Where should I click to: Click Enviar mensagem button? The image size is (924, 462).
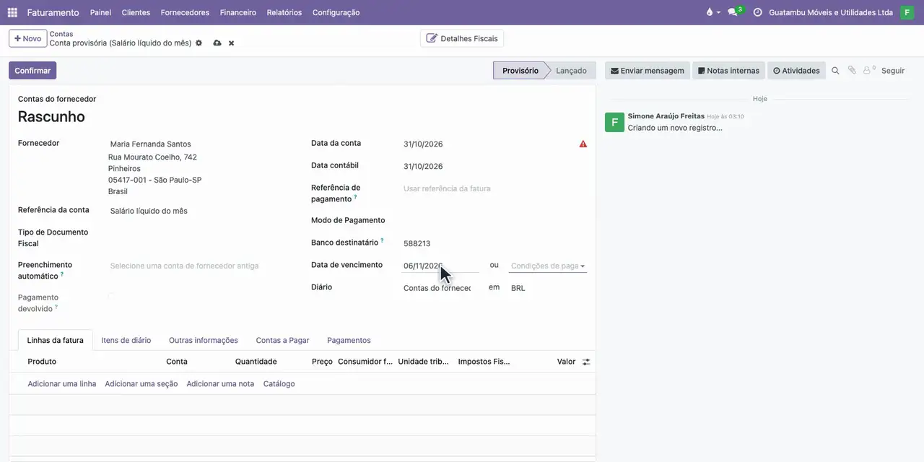(647, 71)
